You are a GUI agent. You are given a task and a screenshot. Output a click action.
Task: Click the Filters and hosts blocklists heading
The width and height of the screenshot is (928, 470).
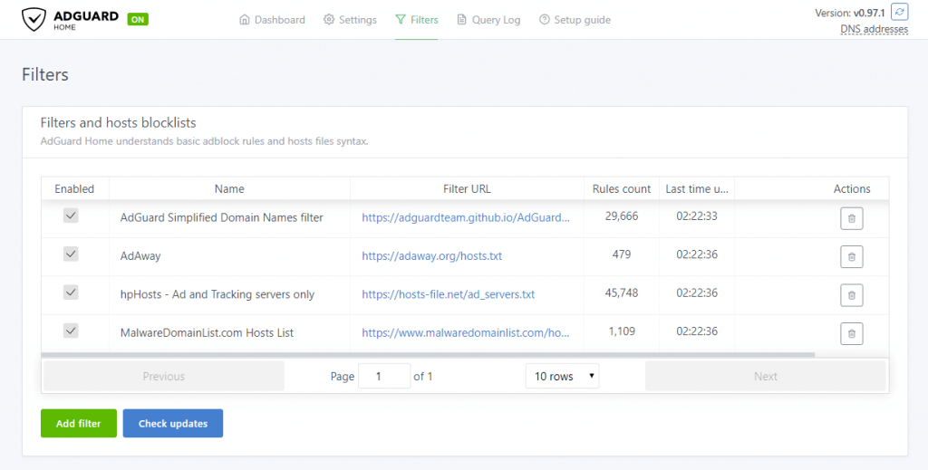[118, 123]
